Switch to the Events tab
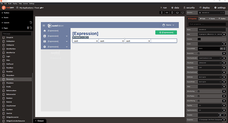This screenshot has height=123, width=228. [212, 18]
